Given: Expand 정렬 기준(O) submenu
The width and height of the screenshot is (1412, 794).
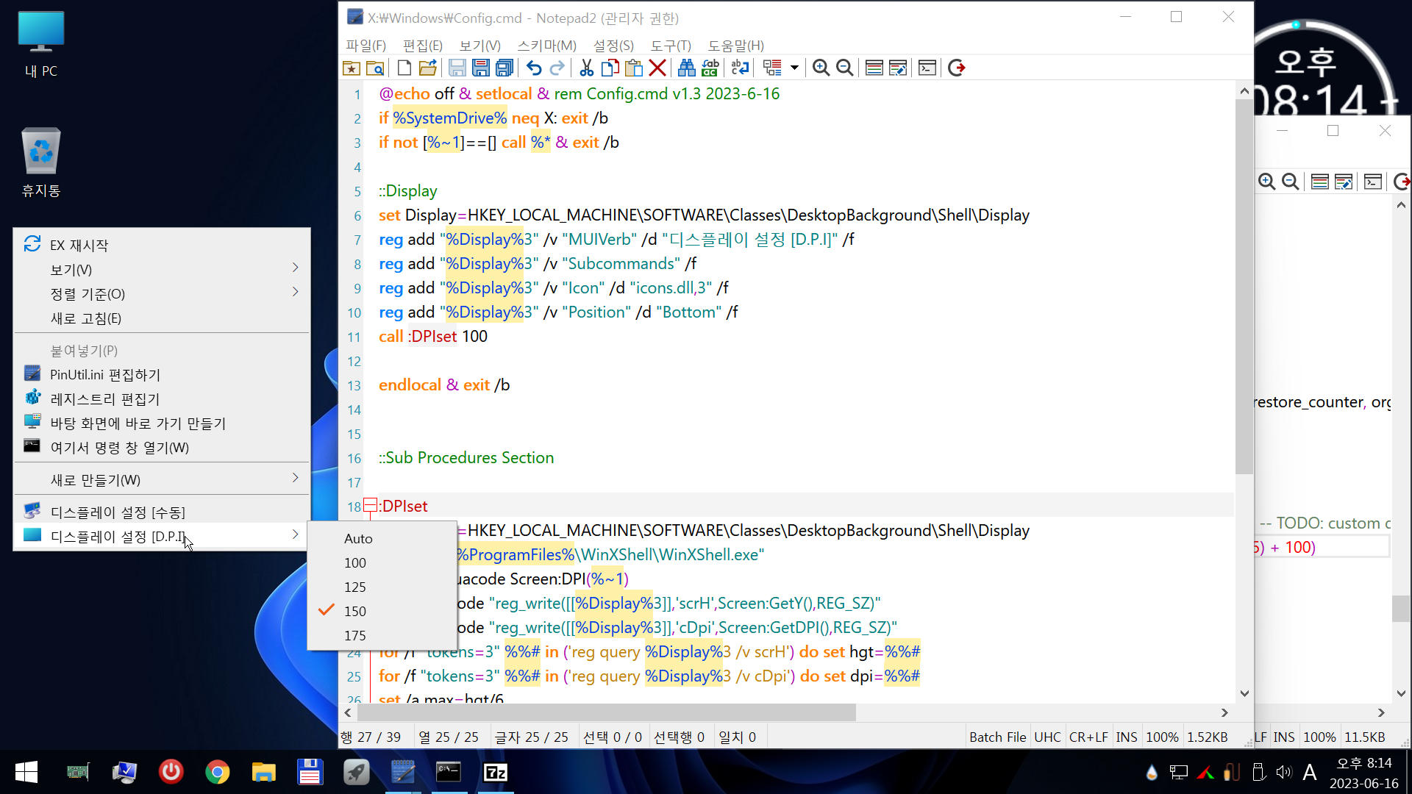Looking at the screenshot, I should [162, 293].
